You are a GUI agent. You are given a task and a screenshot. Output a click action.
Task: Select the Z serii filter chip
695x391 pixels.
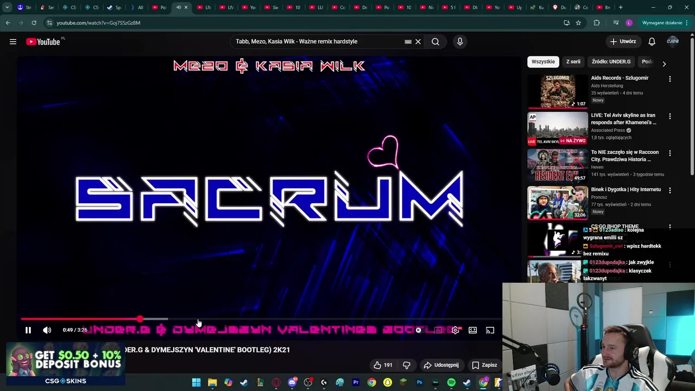(573, 62)
